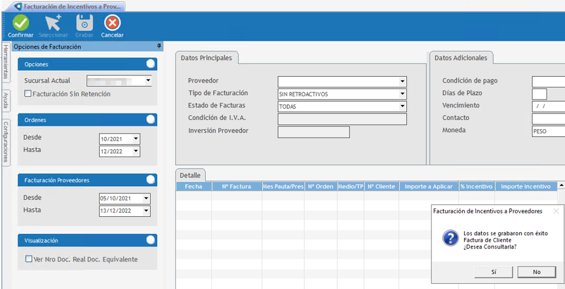Open Facturación Proveedores Desde 05/10/2021 date picker
The height and width of the screenshot is (289, 565).
(146, 198)
